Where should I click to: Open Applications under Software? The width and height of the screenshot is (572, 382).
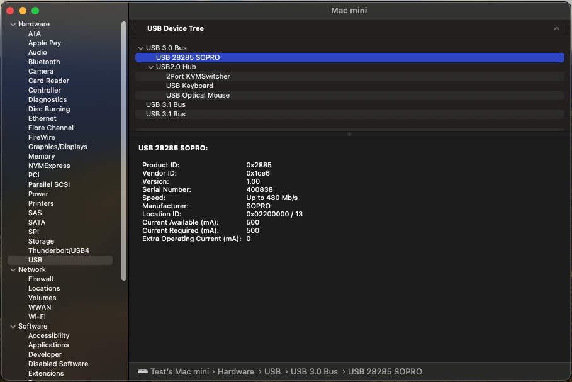click(48, 345)
